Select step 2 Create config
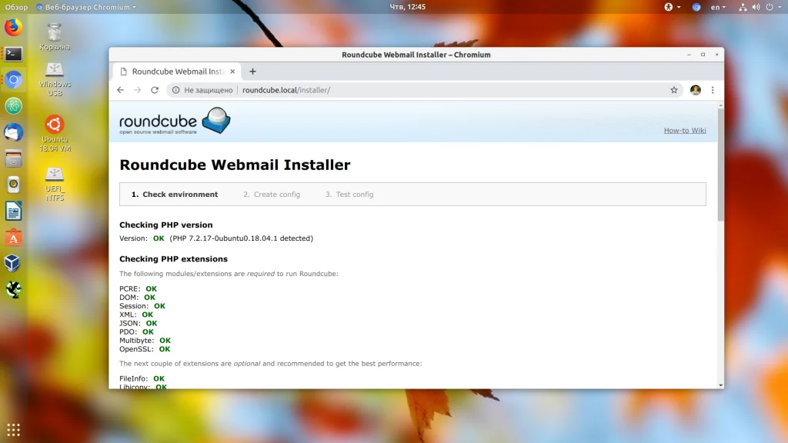 click(x=272, y=195)
